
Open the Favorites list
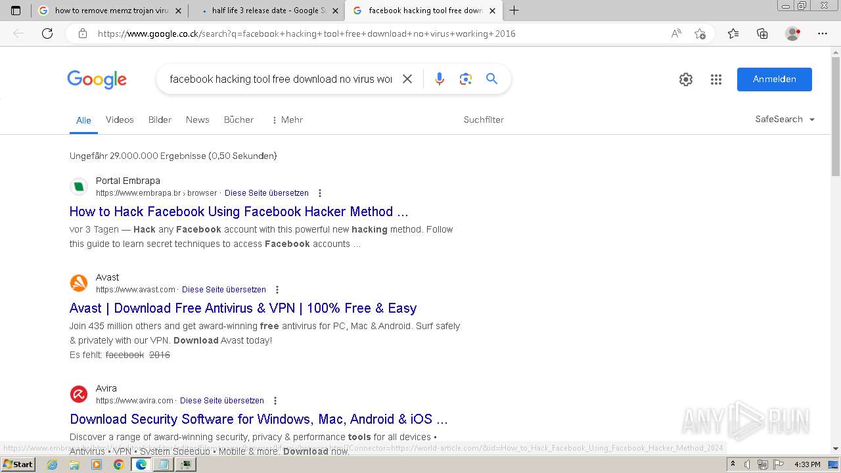click(x=733, y=34)
